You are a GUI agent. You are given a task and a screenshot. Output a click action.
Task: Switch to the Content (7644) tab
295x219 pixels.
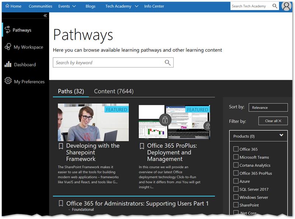click(x=114, y=91)
